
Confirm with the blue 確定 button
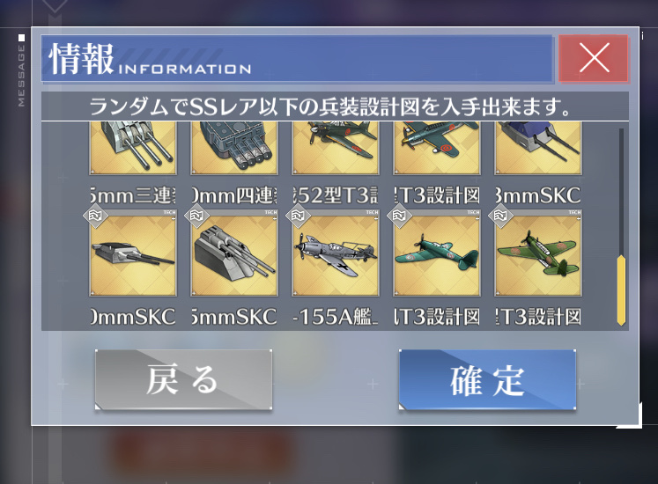click(487, 379)
